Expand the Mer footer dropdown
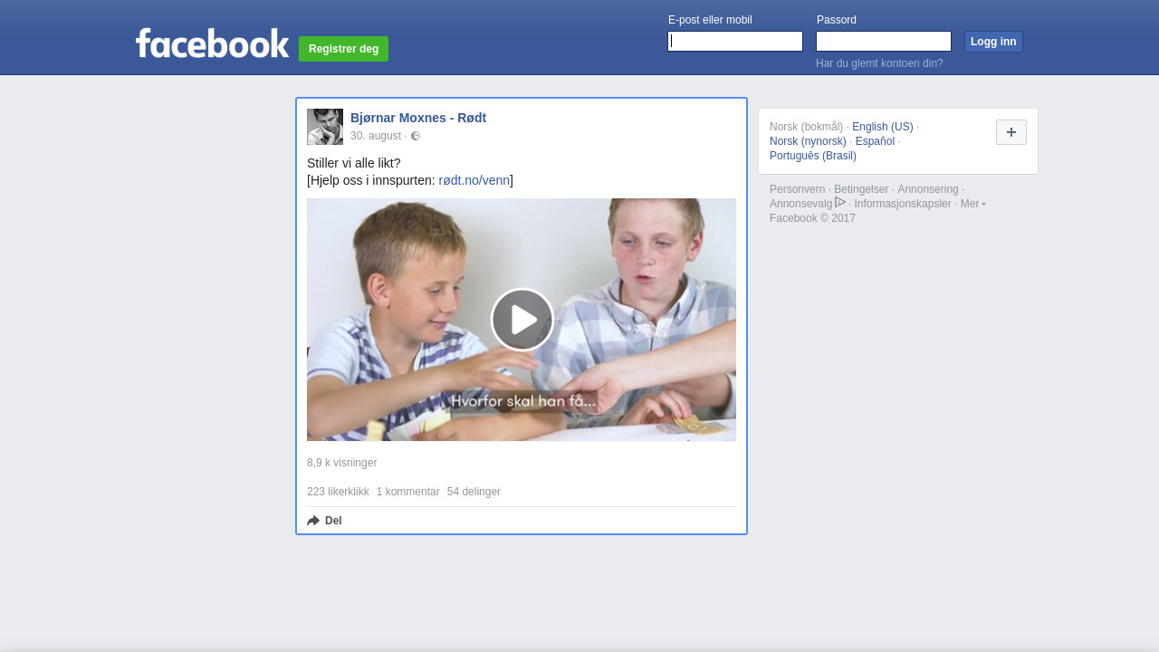Viewport: 1159px width, 652px height. tap(973, 204)
